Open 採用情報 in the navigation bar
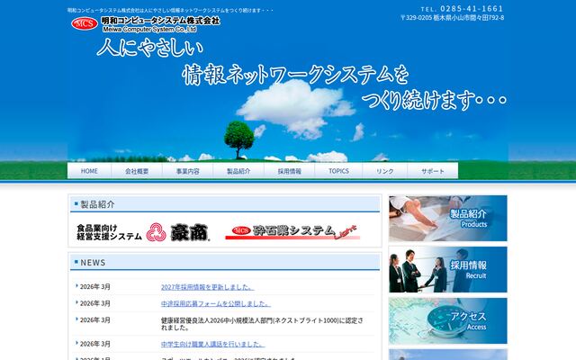576x360 pixels. [x=289, y=171]
